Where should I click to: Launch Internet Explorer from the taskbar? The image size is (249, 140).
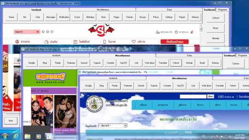tap(16, 136)
